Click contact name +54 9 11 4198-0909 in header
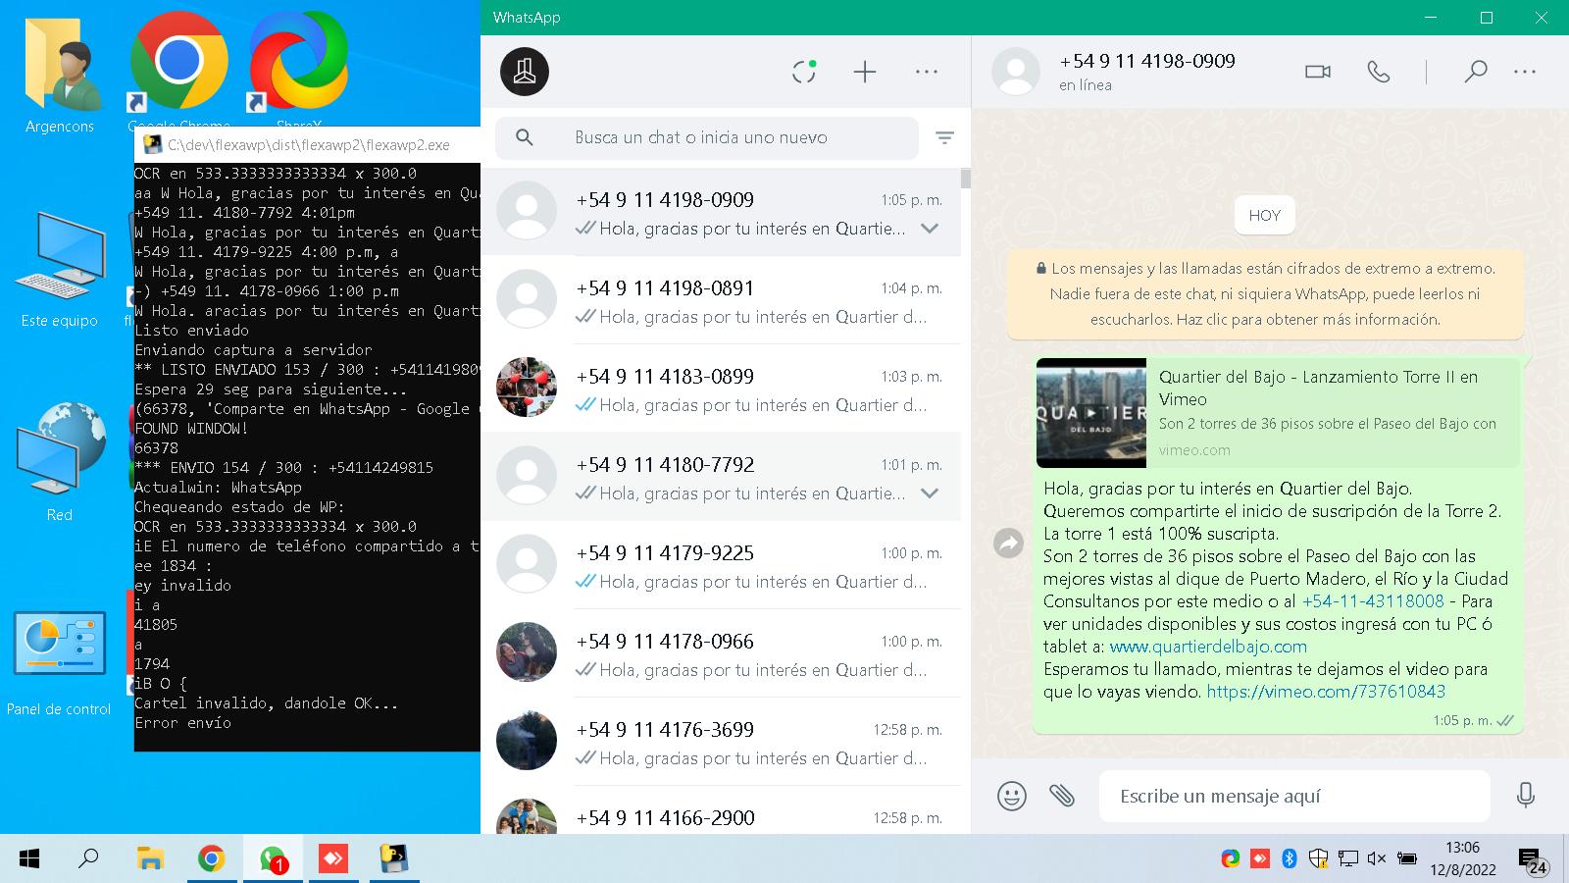 tap(1147, 61)
